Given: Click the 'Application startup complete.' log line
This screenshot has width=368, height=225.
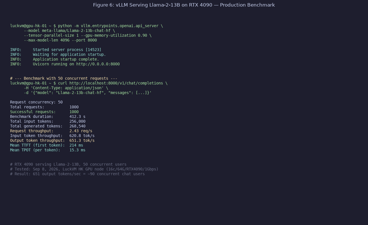Looking at the screenshot, I should 54,60.
